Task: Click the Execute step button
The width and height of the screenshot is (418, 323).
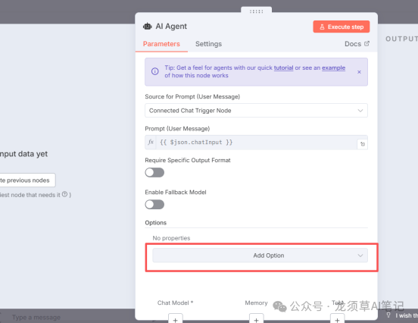Action: (342, 27)
